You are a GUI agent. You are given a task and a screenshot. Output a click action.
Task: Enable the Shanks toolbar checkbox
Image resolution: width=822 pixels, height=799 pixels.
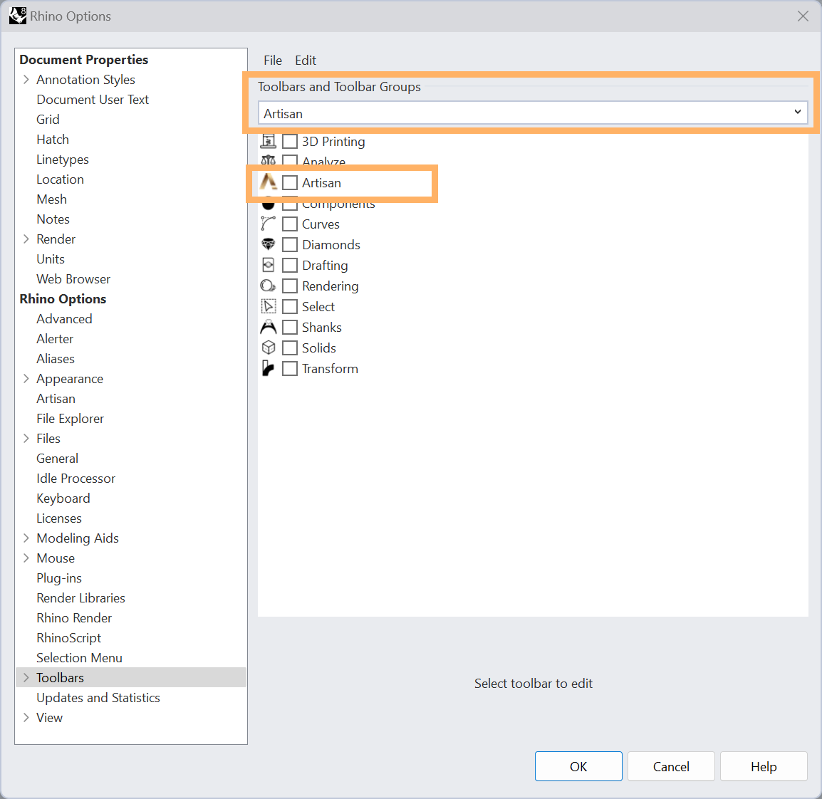(x=290, y=327)
